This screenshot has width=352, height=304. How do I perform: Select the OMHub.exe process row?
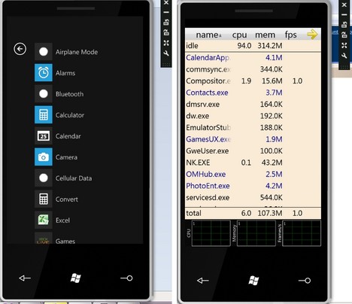[x=253, y=174]
